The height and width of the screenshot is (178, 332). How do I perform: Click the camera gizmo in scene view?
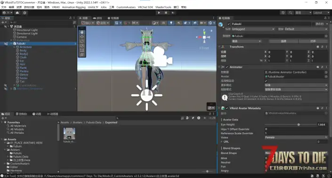click(x=162, y=57)
